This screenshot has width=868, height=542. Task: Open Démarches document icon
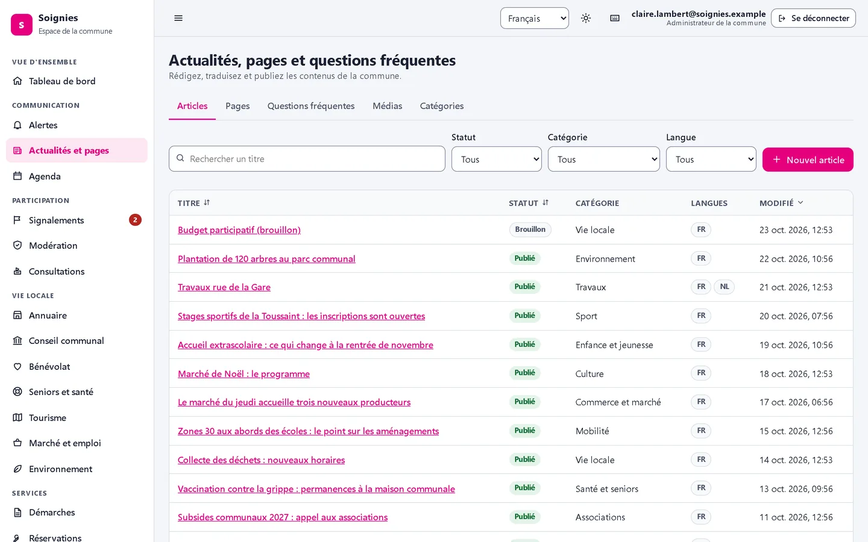[17, 512]
